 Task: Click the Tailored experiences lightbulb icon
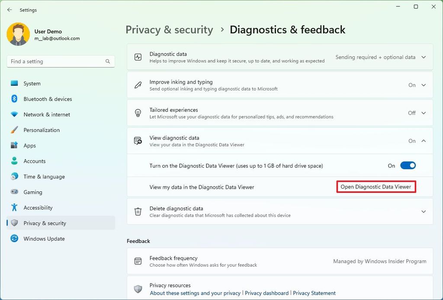point(138,113)
